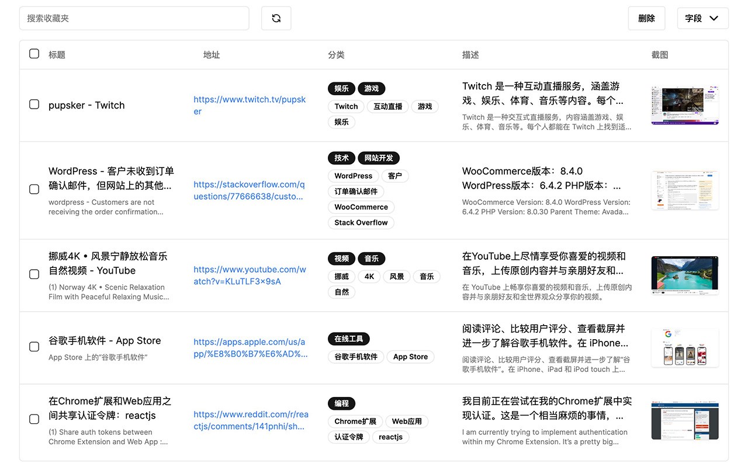Click the dark 网站开发 category tag
Viewport: 748px width, 467px height.
click(x=379, y=158)
